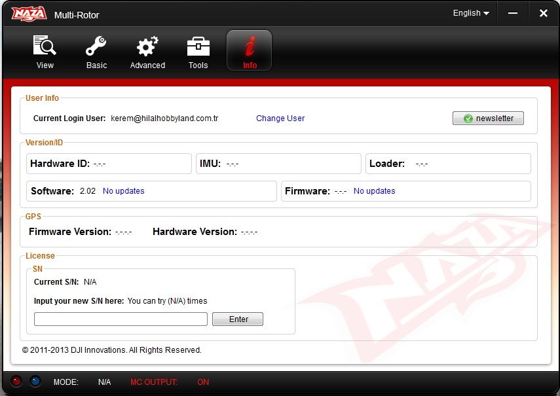Open the View tab

click(x=45, y=52)
